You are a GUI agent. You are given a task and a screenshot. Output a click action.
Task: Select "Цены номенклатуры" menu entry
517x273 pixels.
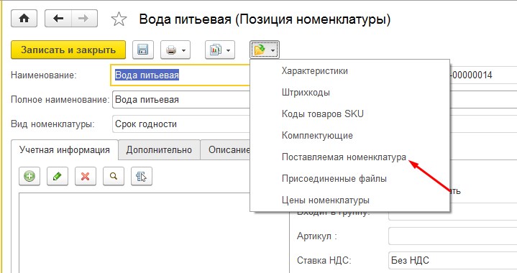326,200
